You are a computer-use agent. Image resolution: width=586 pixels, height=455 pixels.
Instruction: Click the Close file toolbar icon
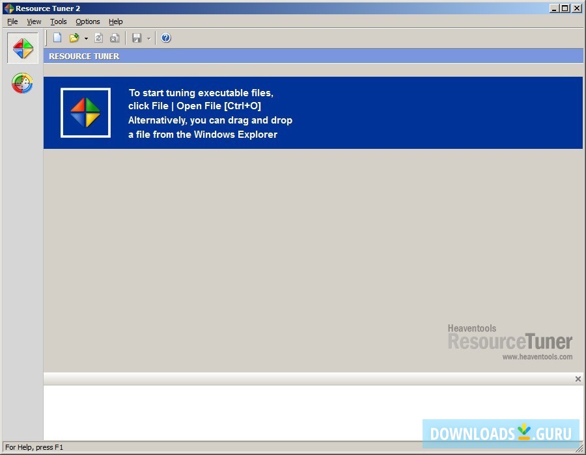[115, 38]
